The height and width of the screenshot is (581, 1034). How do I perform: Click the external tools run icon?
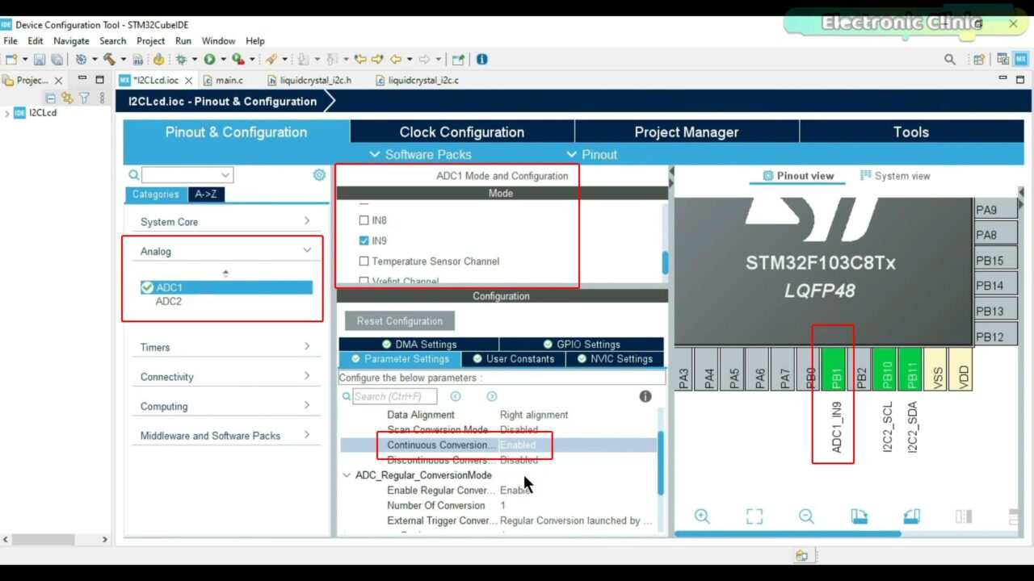click(237, 60)
